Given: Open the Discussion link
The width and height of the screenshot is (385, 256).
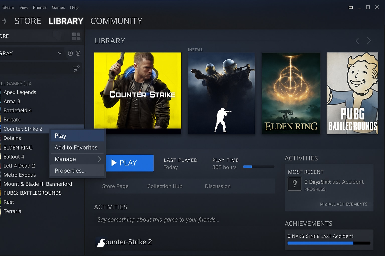Looking at the screenshot, I should click(x=218, y=186).
